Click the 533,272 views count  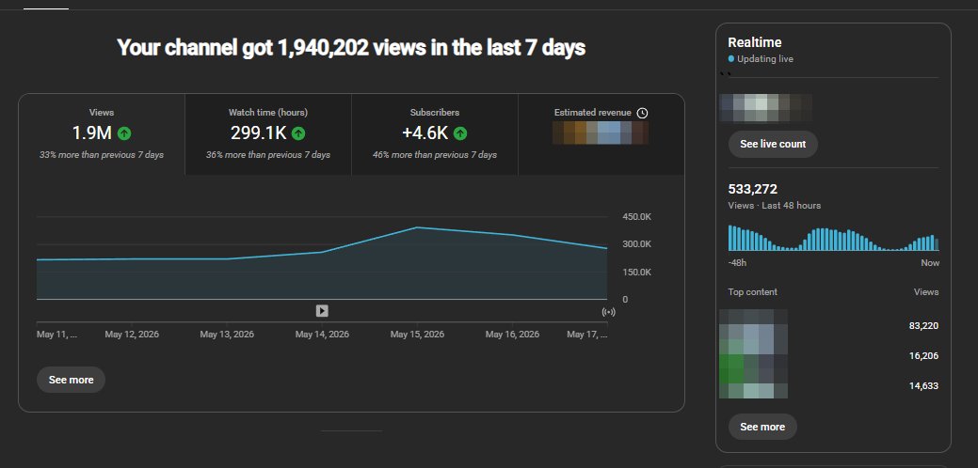click(x=753, y=189)
